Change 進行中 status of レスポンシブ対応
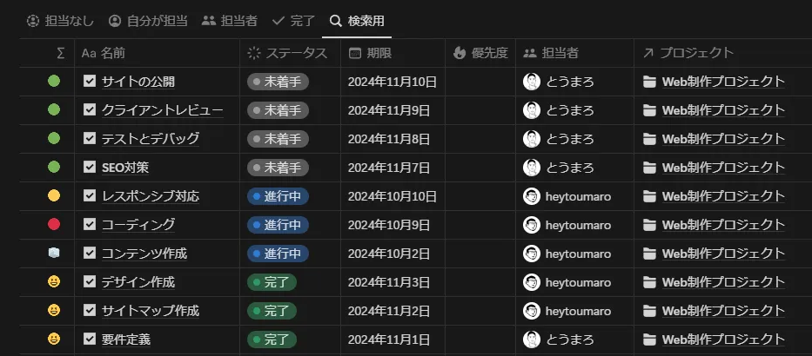The width and height of the screenshot is (812, 356). coord(278,196)
